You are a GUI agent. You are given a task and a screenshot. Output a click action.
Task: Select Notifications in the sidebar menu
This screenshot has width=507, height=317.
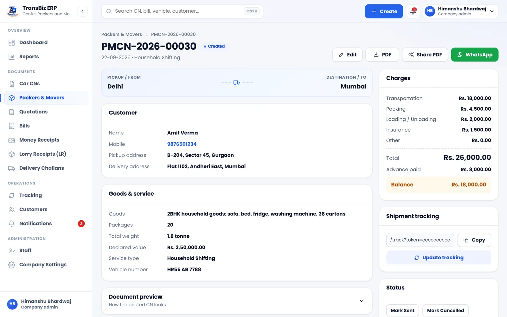tap(46, 223)
